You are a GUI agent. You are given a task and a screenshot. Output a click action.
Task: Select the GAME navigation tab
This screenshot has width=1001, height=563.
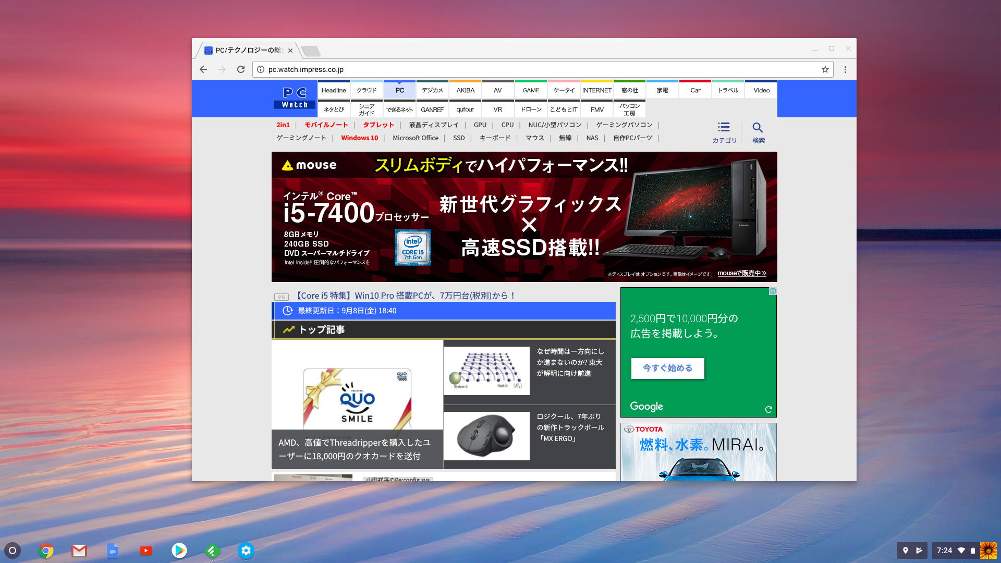pyautogui.click(x=530, y=90)
